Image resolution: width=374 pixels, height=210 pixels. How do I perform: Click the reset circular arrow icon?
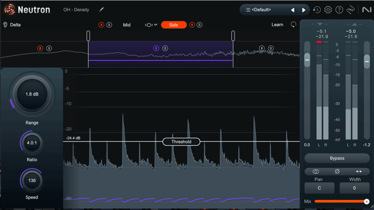tap(293, 25)
